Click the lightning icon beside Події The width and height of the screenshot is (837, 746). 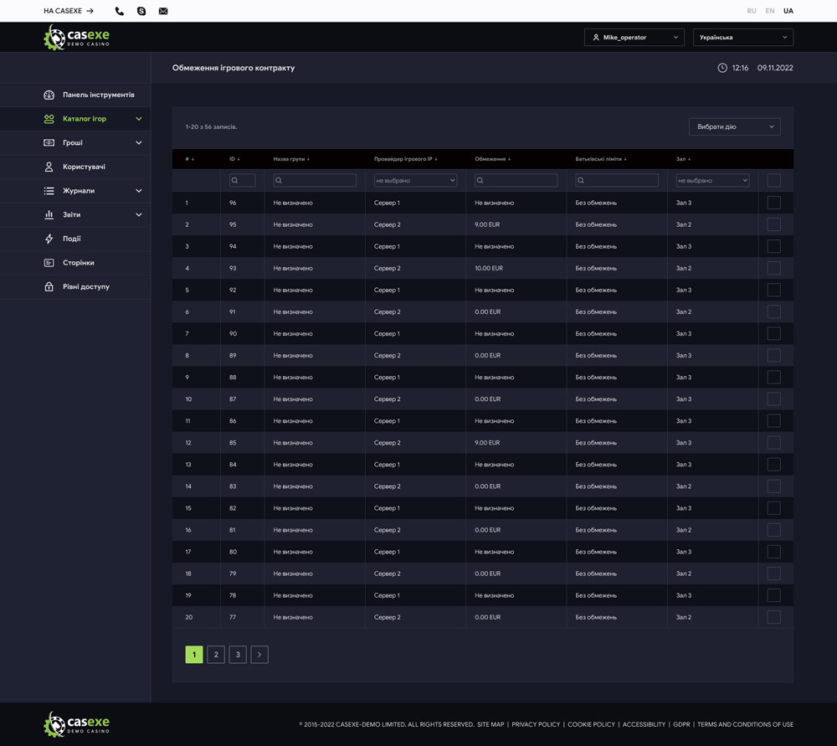[x=49, y=239]
